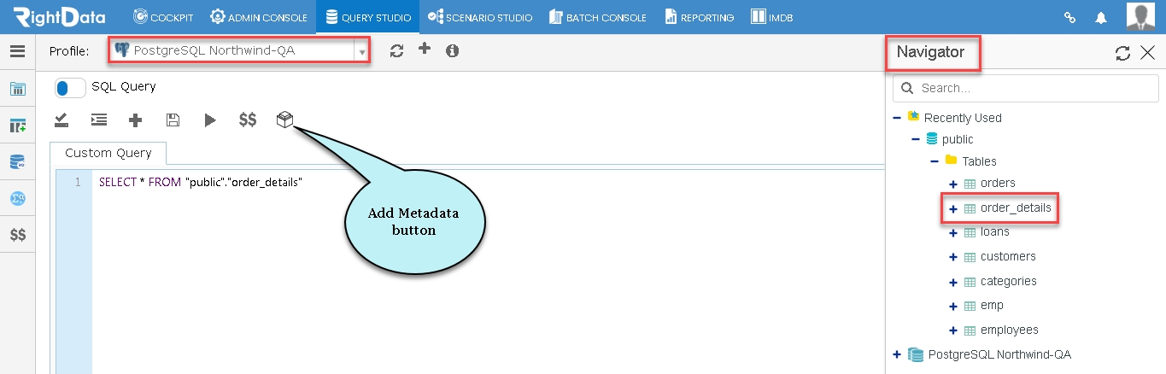Select the loans table in Navigator

995,232
